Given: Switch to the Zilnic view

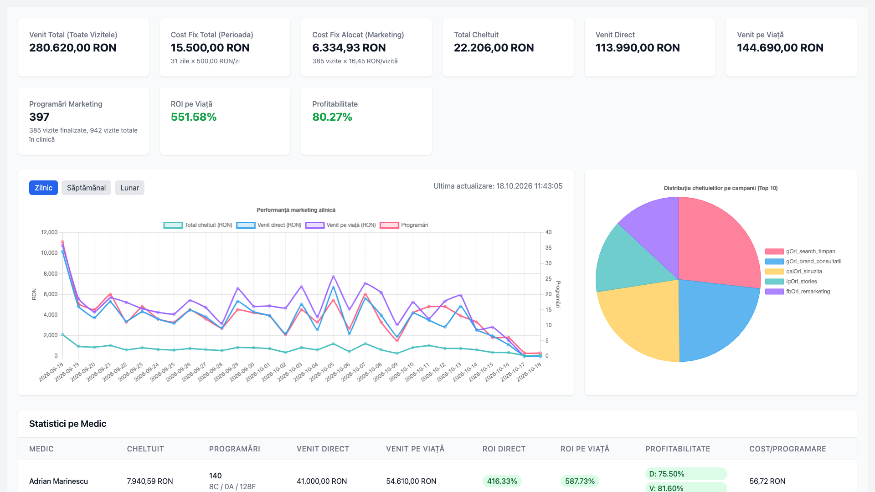Looking at the screenshot, I should click(43, 188).
